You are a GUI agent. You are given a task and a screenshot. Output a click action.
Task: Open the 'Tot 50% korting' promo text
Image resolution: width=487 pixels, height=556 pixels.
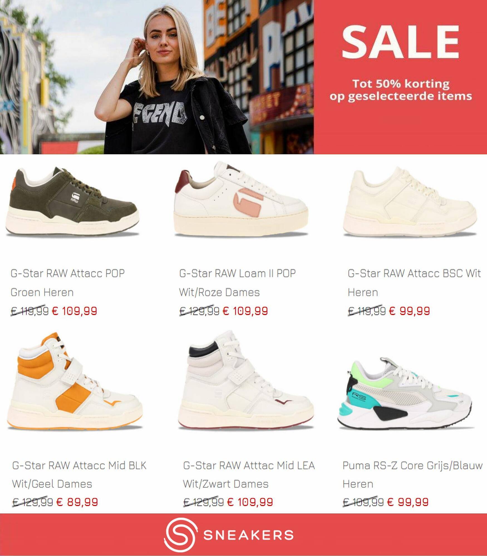click(401, 83)
